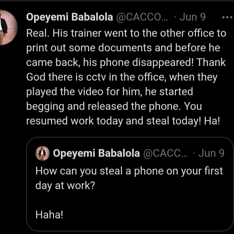
Task: Tap the line 'played the video for him'
Action: click(x=110, y=92)
